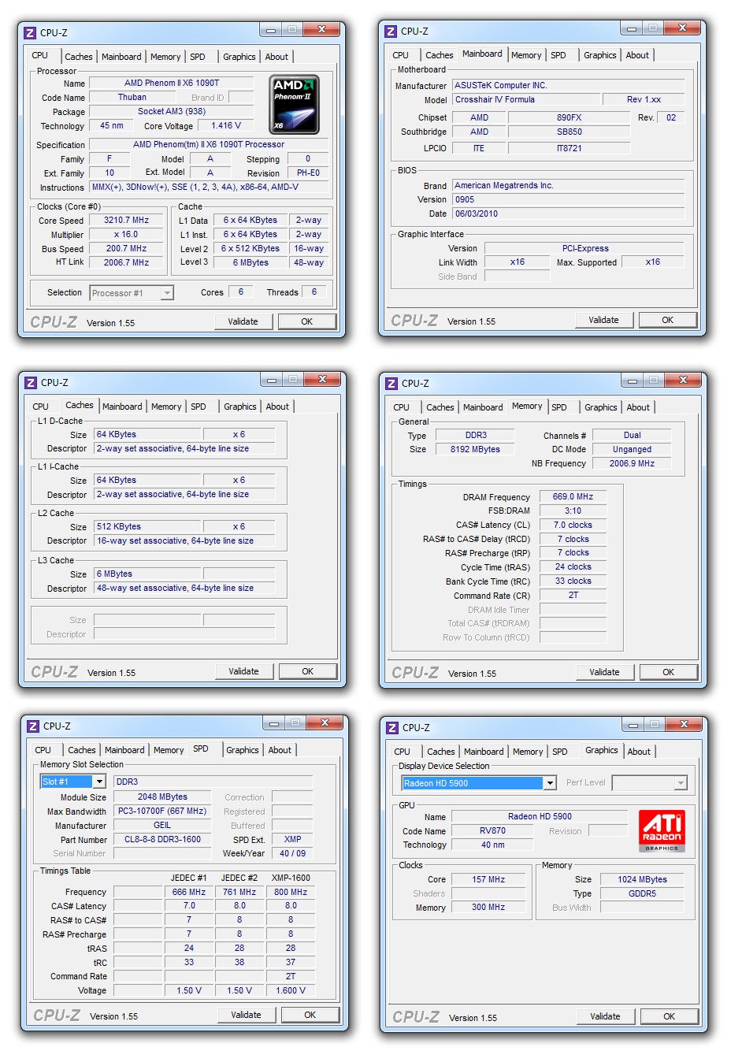Open Graphics tab in the CPU window
The width and height of the screenshot is (731, 1051).
click(x=239, y=57)
